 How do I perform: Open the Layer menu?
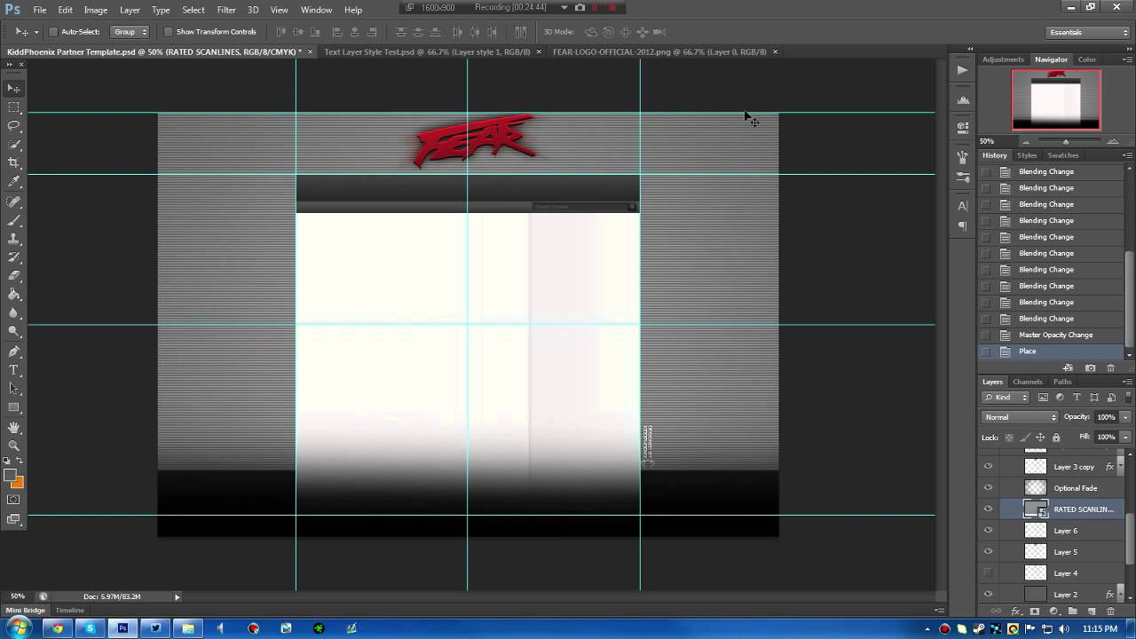(130, 10)
